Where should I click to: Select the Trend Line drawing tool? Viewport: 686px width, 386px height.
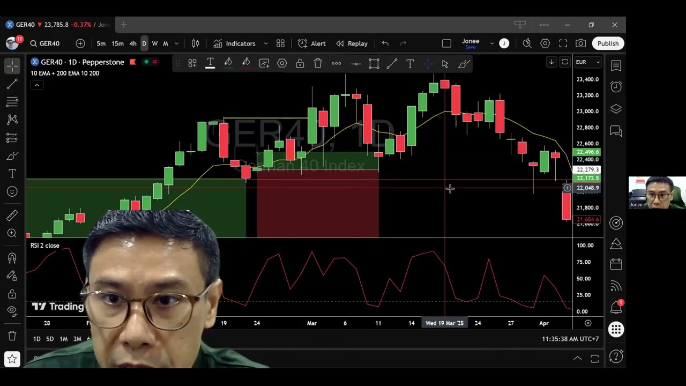[x=12, y=84]
